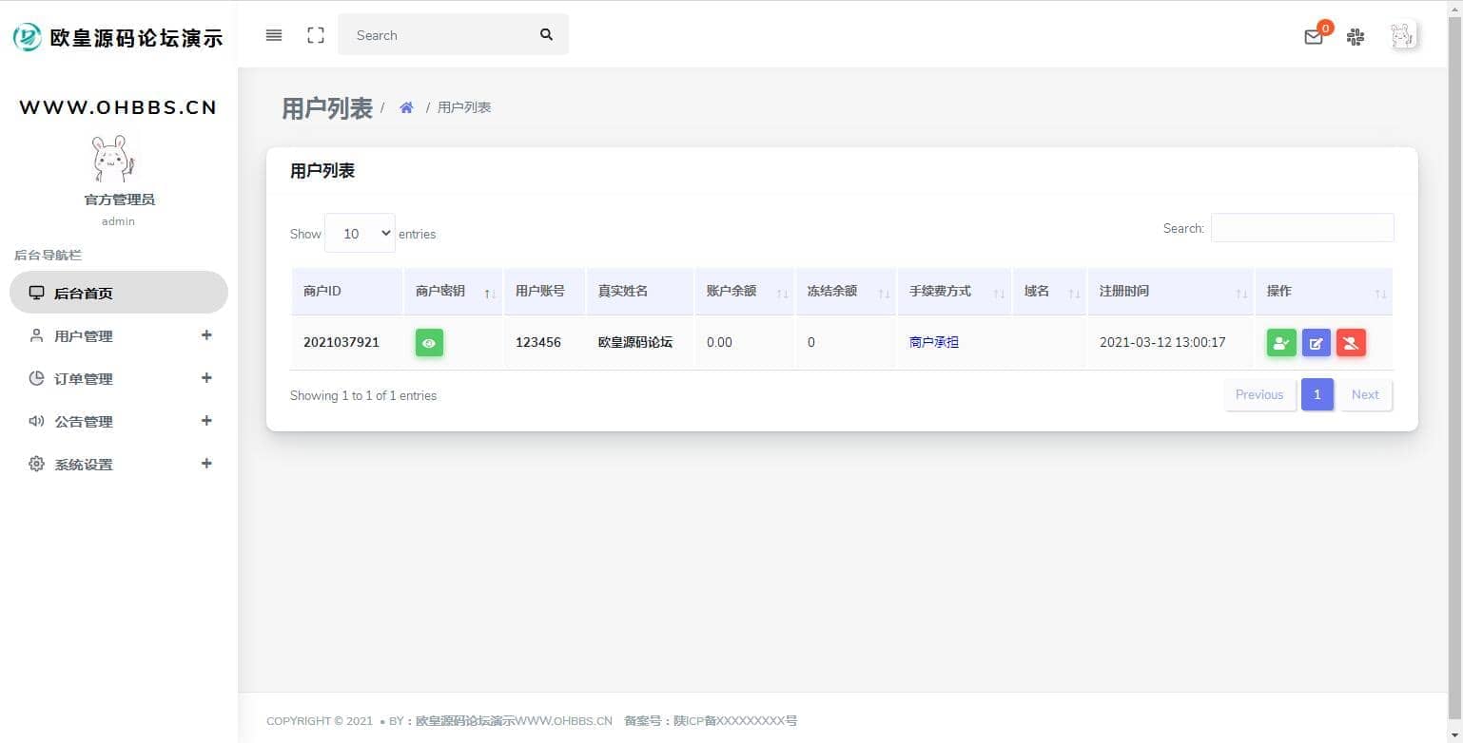
Task: Expand 用户管理 sidebar menu
Action: coord(119,335)
